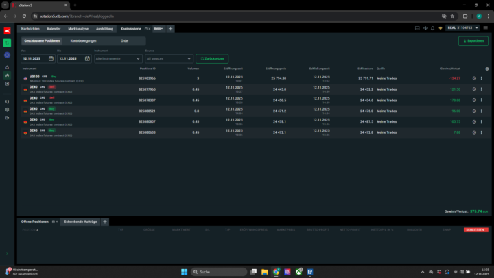Click position ID 825903966

tap(147, 78)
